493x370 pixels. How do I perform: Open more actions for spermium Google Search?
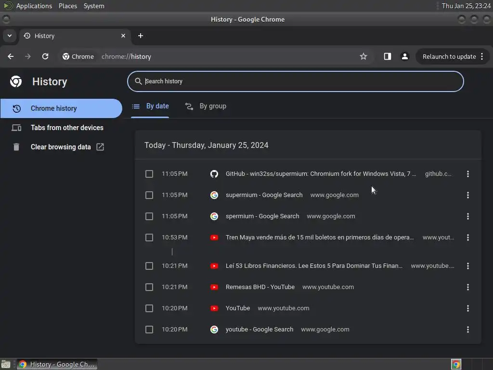(x=468, y=216)
